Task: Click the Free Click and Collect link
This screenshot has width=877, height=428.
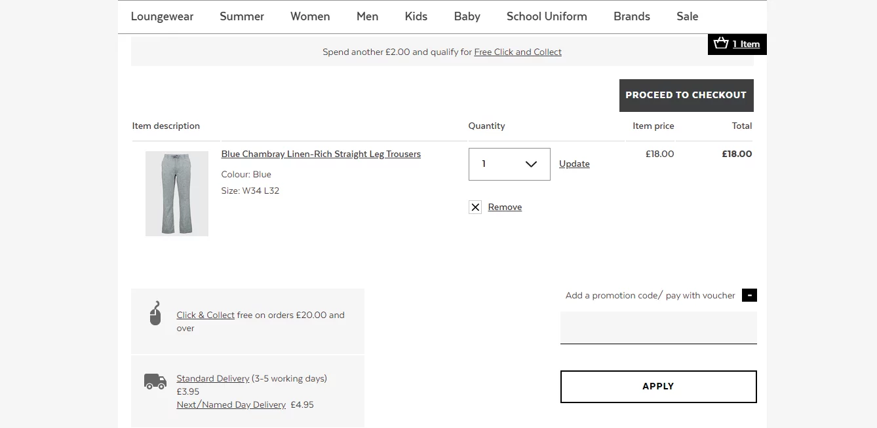Action: click(518, 52)
